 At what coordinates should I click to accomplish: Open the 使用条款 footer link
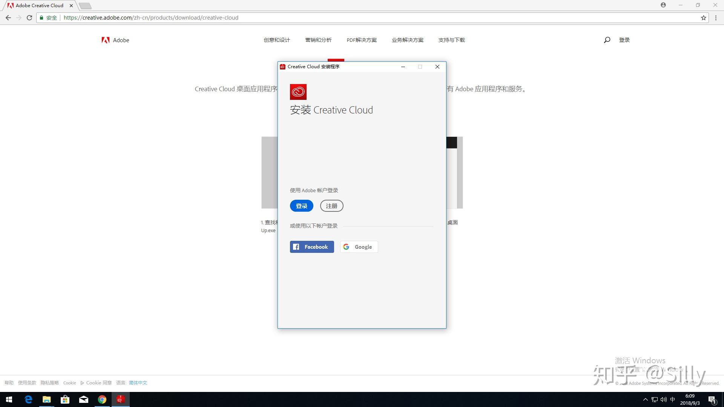(x=27, y=383)
